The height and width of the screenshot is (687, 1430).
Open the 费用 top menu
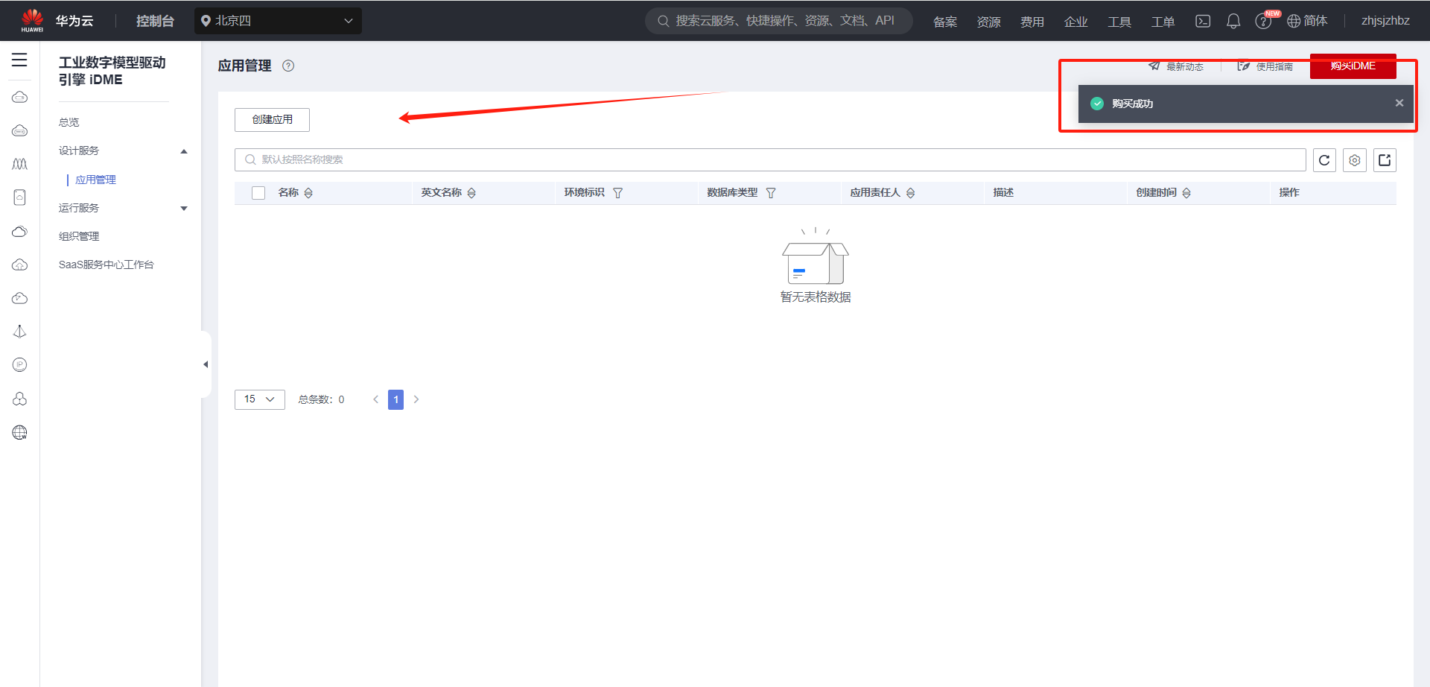click(x=1032, y=22)
